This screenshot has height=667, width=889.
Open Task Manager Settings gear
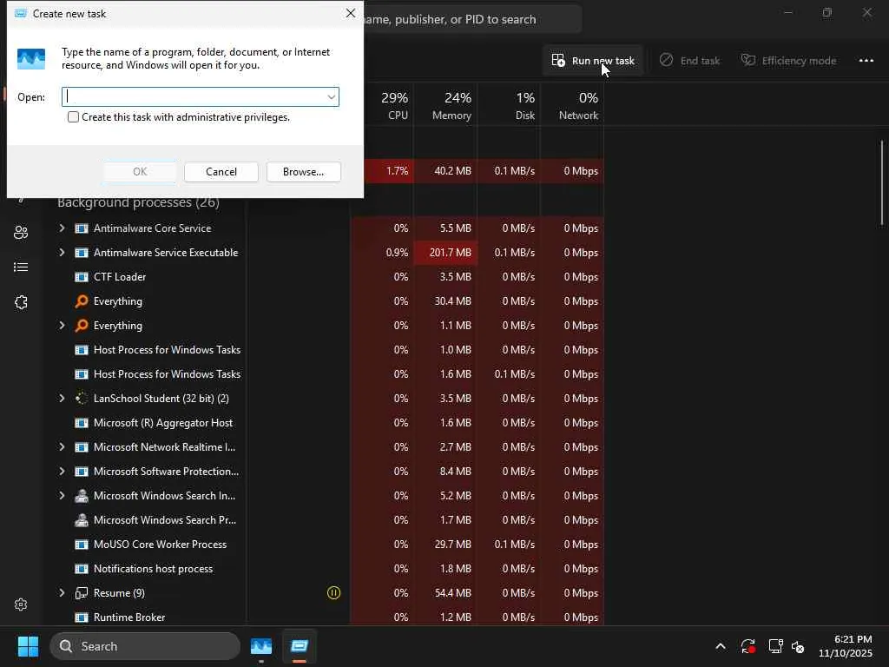(21, 604)
